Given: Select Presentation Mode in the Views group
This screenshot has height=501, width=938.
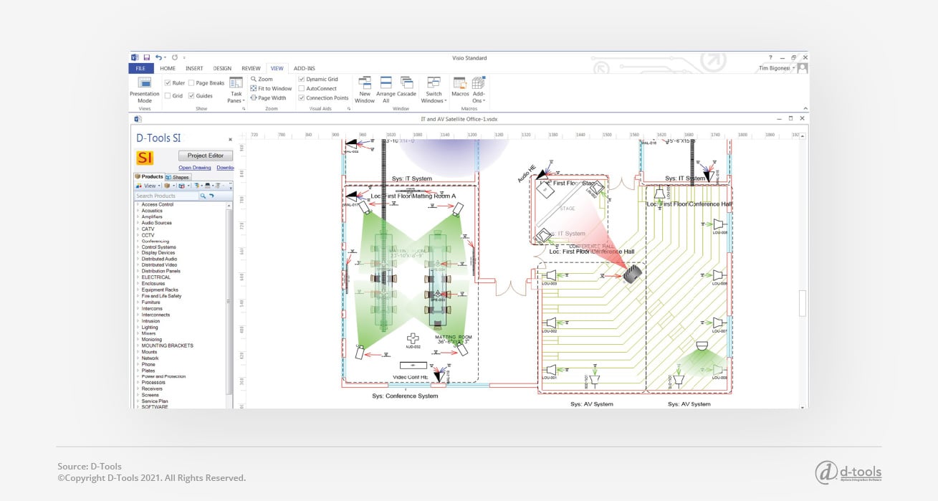Looking at the screenshot, I should click(144, 90).
